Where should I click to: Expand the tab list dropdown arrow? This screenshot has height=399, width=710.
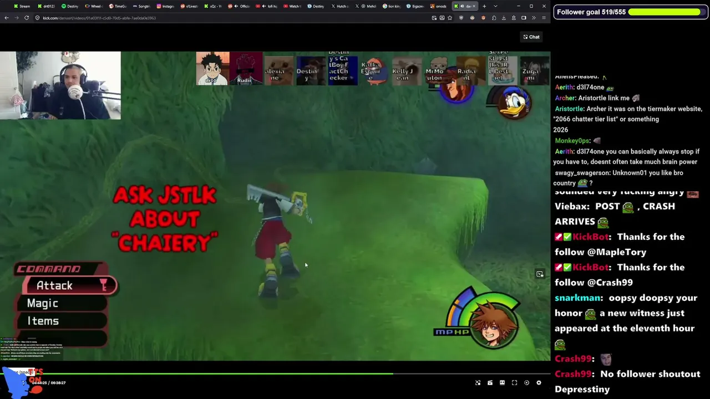[x=495, y=6]
